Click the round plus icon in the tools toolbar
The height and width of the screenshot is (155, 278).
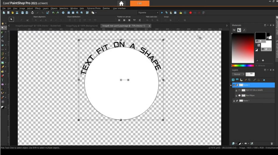[3, 102]
